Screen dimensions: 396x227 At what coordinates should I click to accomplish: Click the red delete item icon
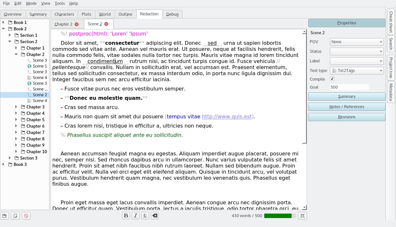tap(26, 216)
